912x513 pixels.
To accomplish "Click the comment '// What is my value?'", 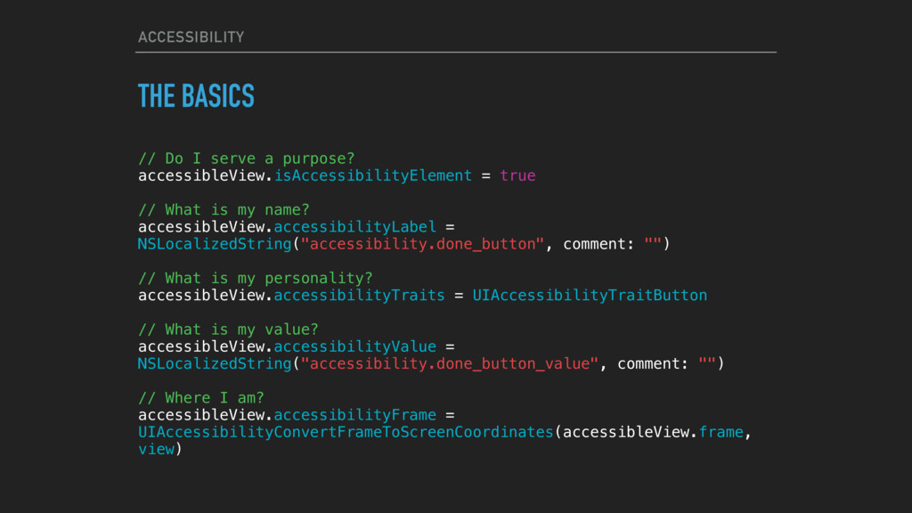I will point(228,330).
